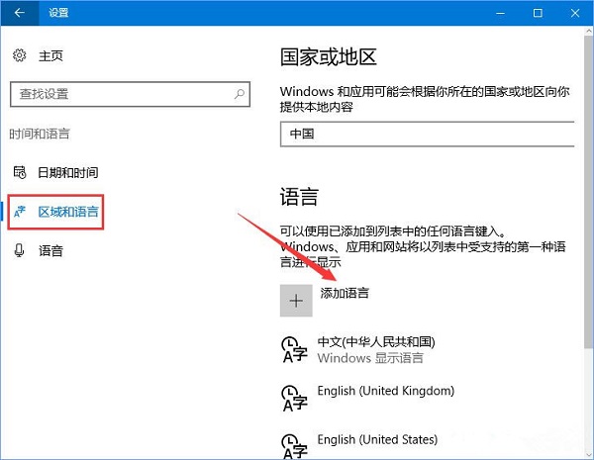Click the vertical scrollbar thumb
594x460 pixels.
coord(588,192)
